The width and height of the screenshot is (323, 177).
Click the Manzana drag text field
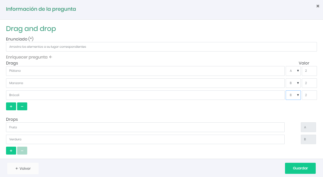(145, 83)
